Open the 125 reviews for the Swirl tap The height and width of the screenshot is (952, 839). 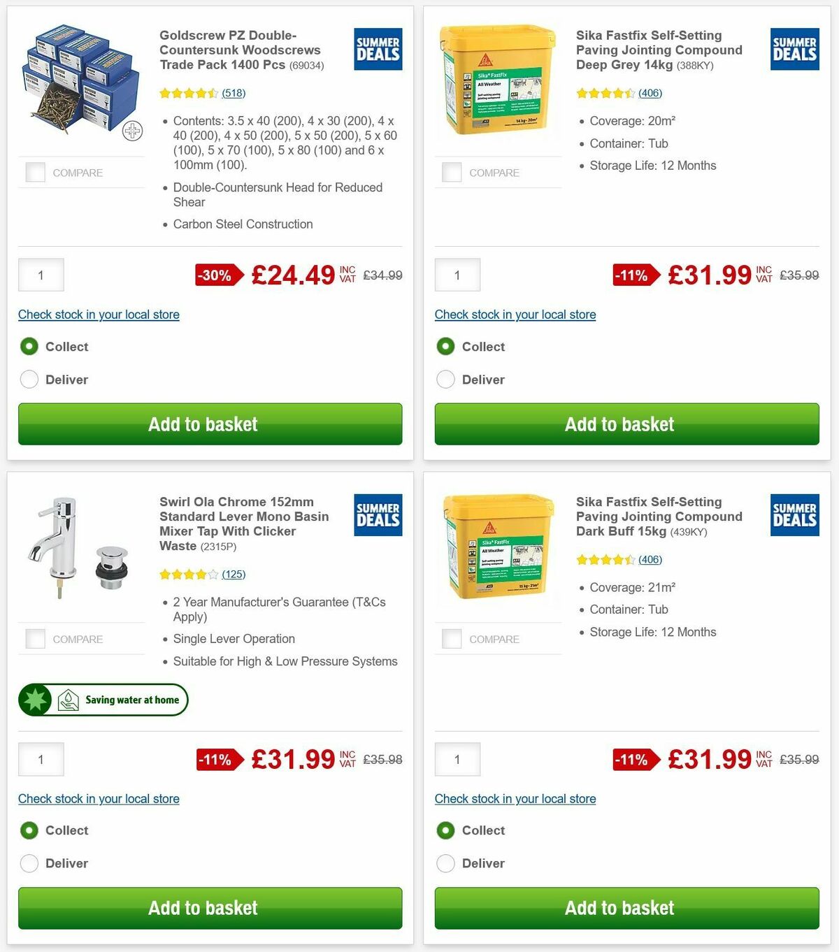pos(233,574)
